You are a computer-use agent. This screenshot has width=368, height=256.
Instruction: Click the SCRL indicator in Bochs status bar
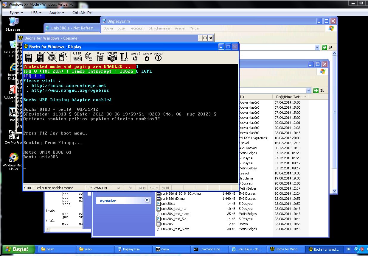[x=166, y=188]
